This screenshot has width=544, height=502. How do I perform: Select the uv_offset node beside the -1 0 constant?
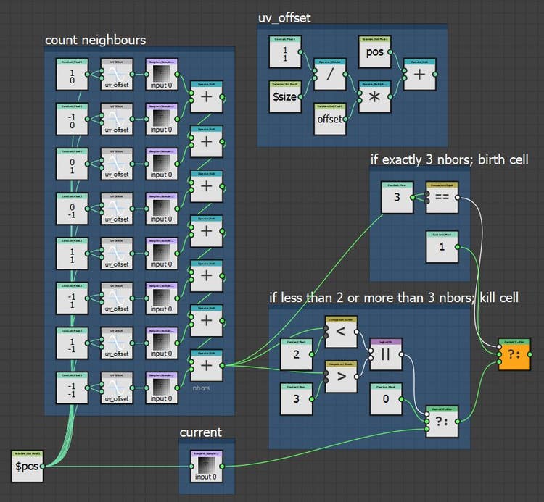pyautogui.click(x=117, y=119)
